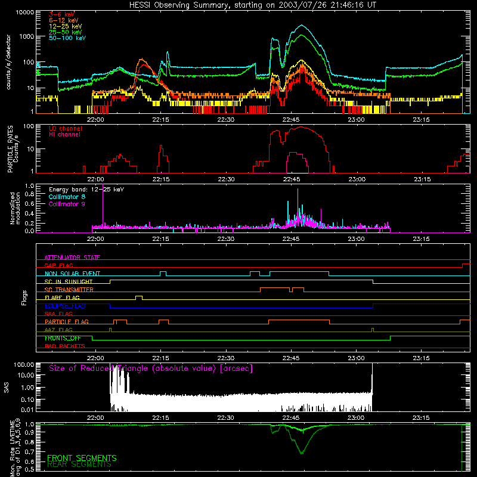The image size is (477, 477).
Task: Click the NON SOLAR EVENT flag label
Action: [72, 274]
